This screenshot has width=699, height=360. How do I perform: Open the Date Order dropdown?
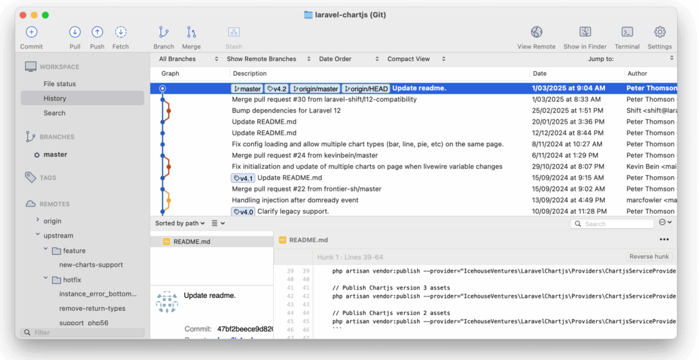click(348, 59)
